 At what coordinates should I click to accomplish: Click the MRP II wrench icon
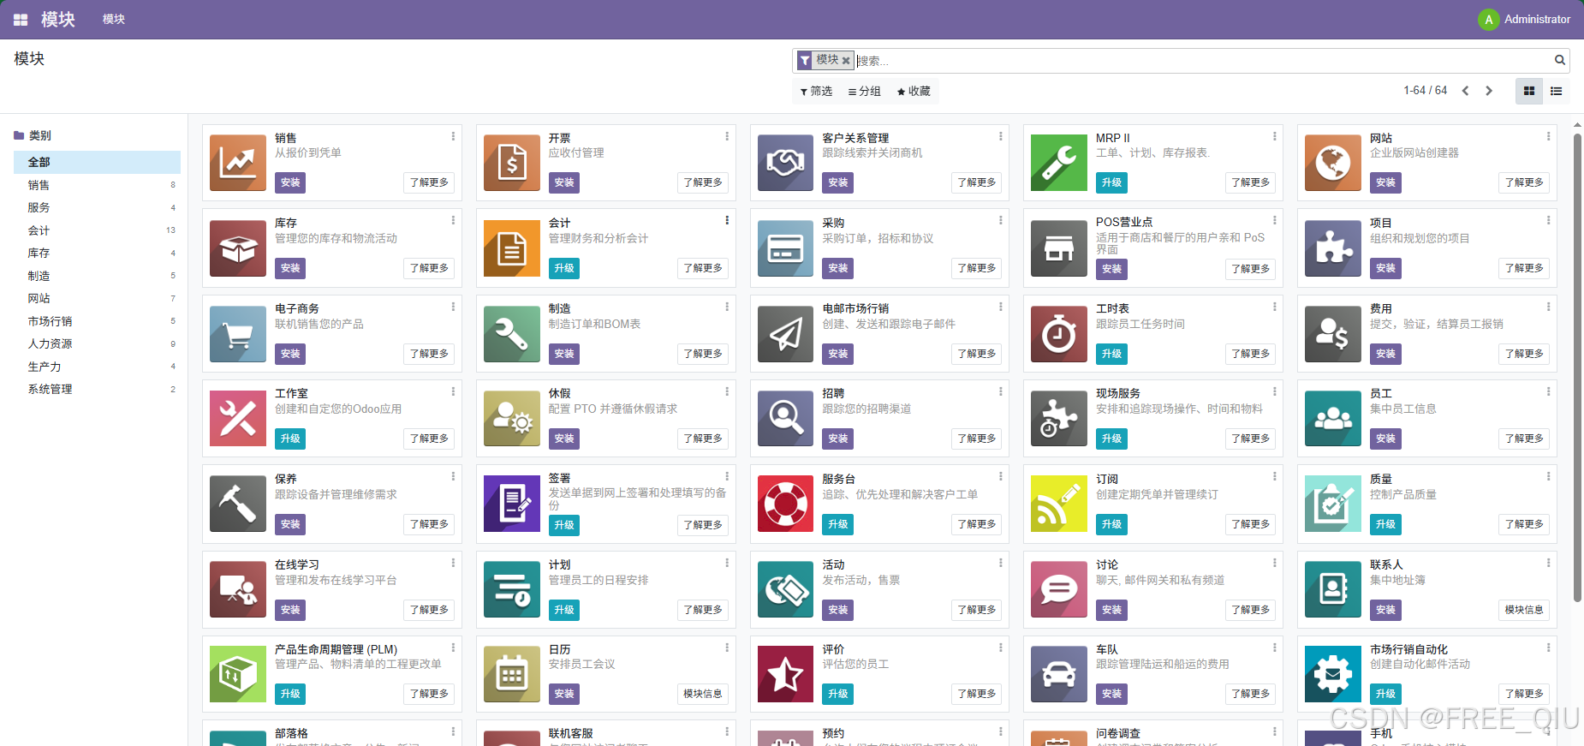click(1059, 163)
